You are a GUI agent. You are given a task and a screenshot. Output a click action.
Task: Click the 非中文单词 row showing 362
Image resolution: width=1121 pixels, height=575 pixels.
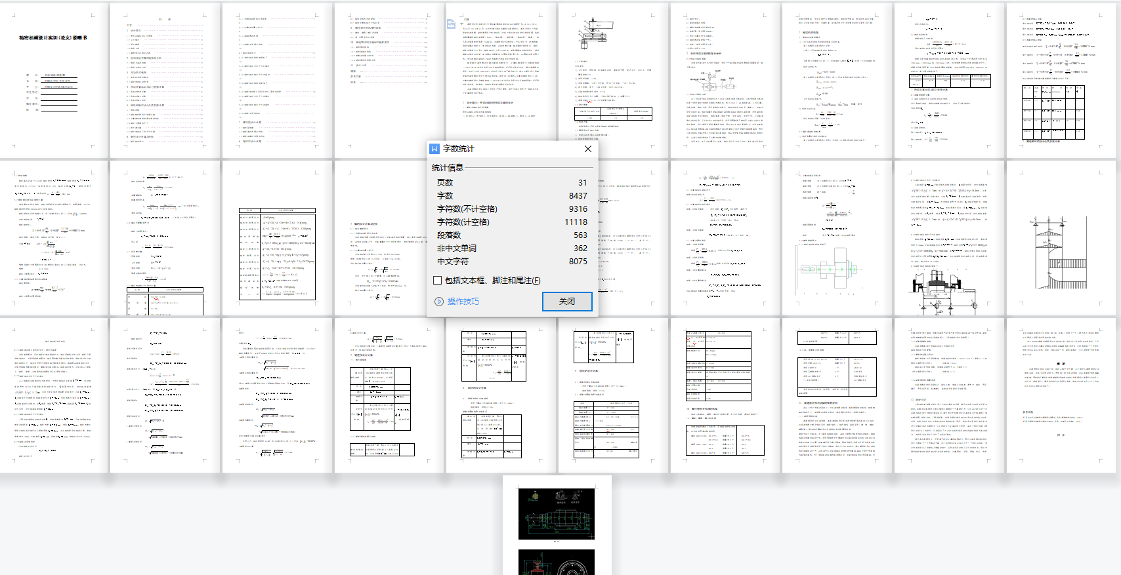point(512,248)
